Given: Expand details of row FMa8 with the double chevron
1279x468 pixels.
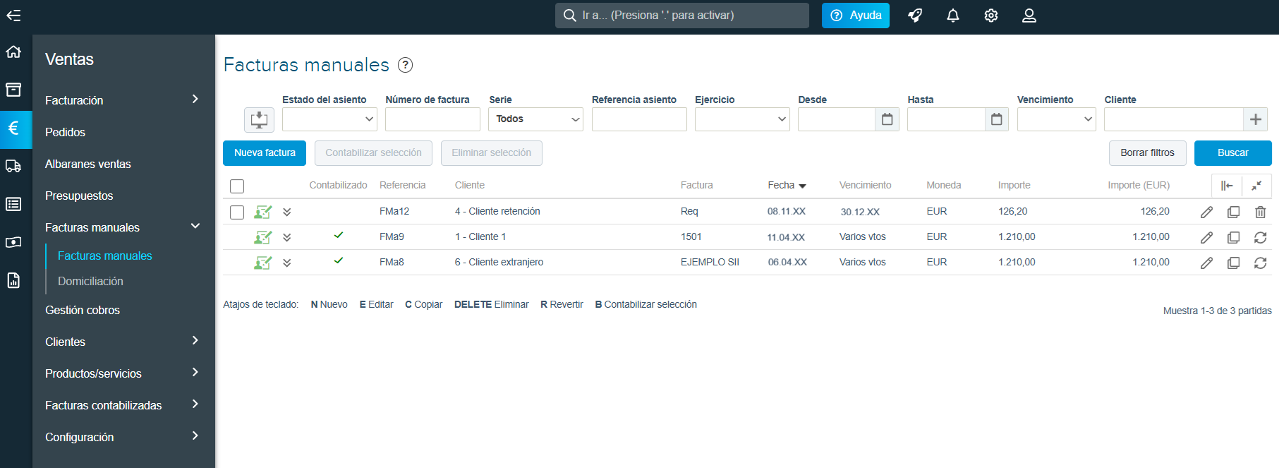Looking at the screenshot, I should point(287,263).
